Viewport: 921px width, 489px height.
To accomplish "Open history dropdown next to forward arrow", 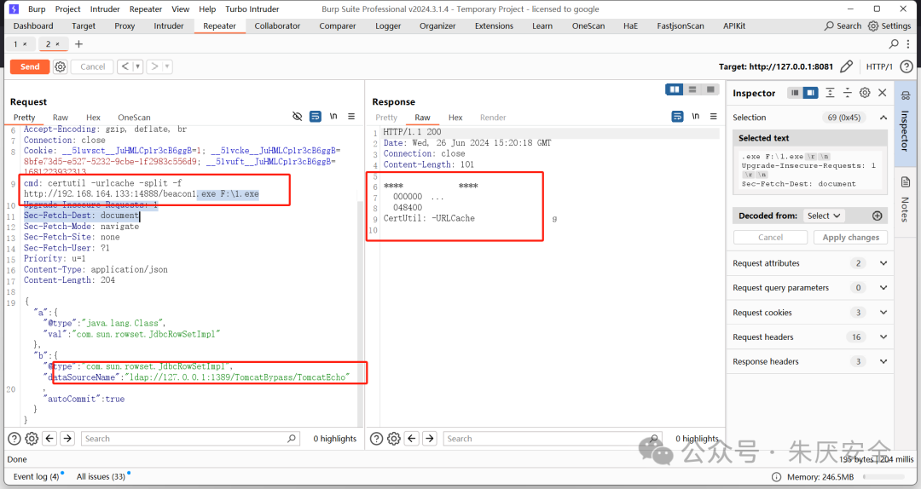I will point(167,67).
